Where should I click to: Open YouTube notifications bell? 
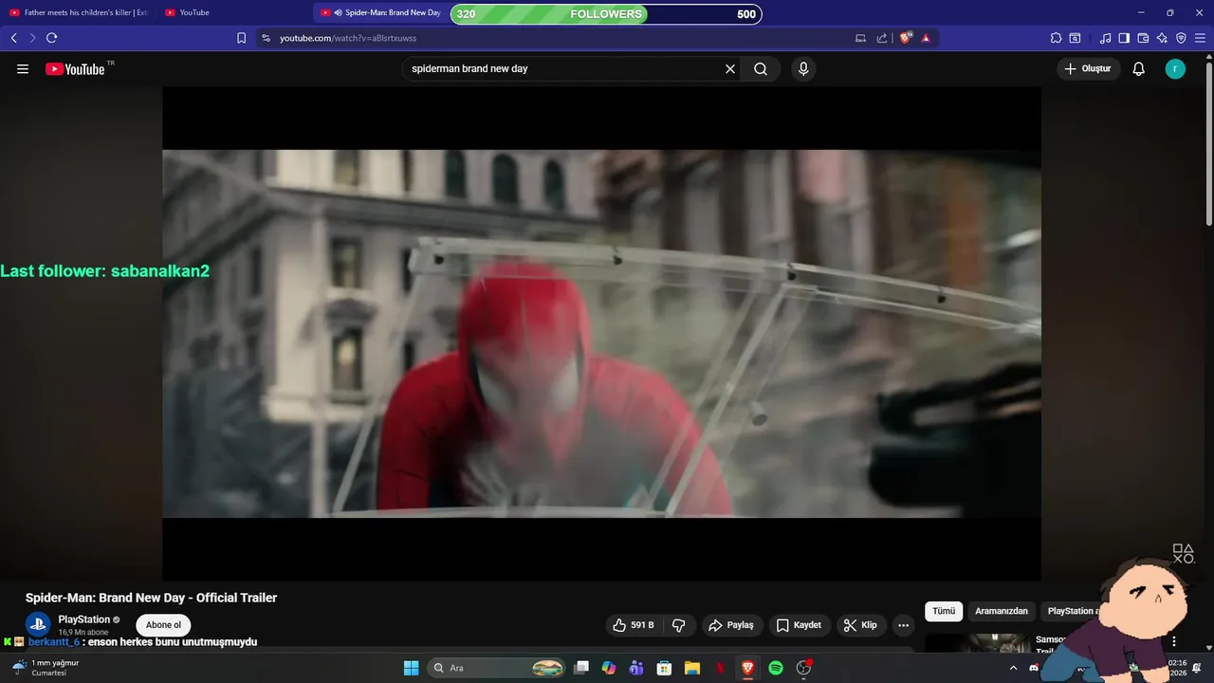pos(1139,68)
